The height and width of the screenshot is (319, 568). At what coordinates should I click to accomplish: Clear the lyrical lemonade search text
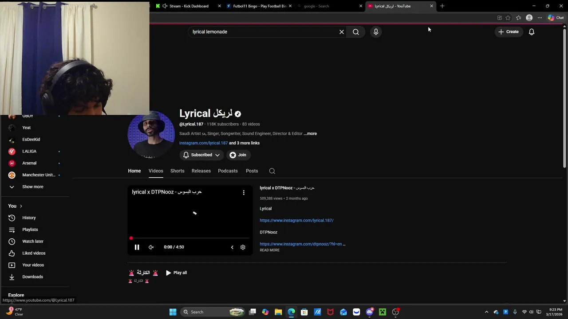tap(342, 32)
